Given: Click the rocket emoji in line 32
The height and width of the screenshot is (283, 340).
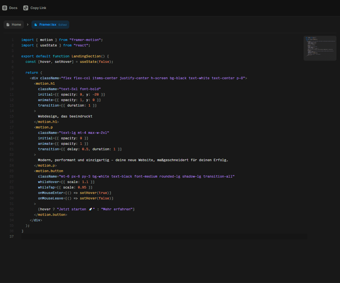Looking at the screenshot, I should tap(90, 209).
